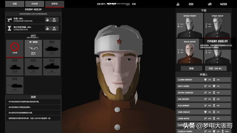Click the damage icon in Nikita Kuzmin's row

coord(205,86)
